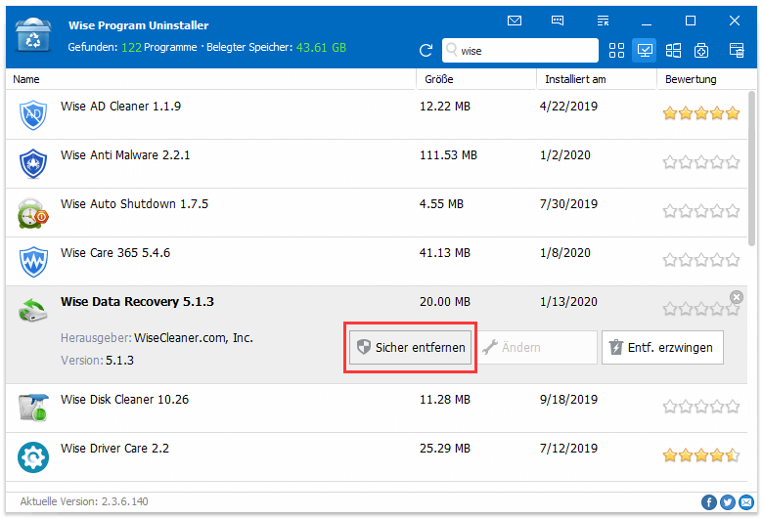Set star rating for Wise Anti Malware
The width and height of the screenshot is (763, 518).
(701, 162)
